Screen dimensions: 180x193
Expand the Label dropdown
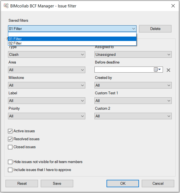coord(47,101)
